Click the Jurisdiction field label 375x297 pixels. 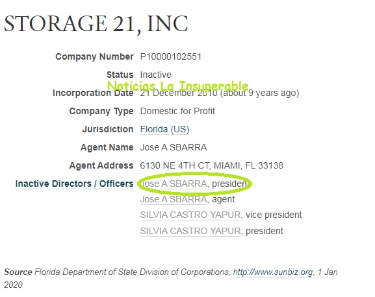[108, 129]
